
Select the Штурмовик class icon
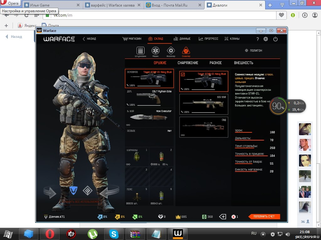point(141,51)
